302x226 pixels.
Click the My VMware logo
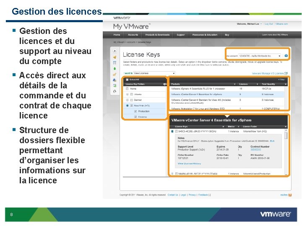[132, 26]
